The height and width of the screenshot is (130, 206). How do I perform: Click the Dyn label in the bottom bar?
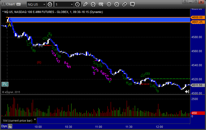pos(4,126)
